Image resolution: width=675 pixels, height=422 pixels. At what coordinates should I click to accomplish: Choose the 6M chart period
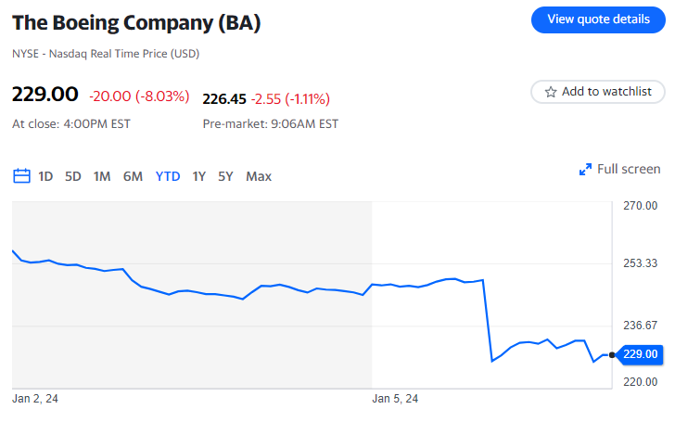pos(133,176)
